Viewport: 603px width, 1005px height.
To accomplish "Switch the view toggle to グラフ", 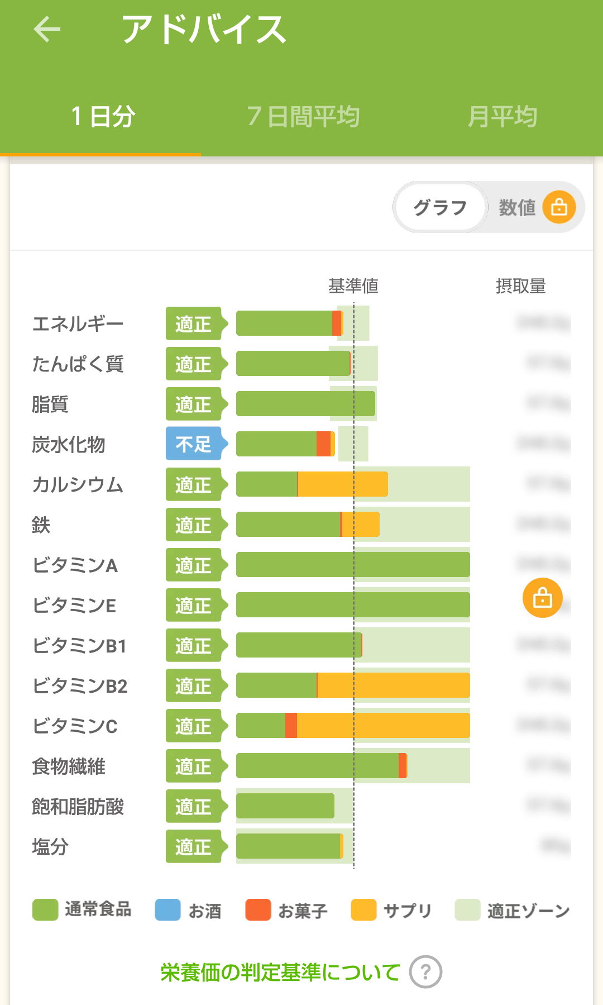I will click(x=440, y=207).
